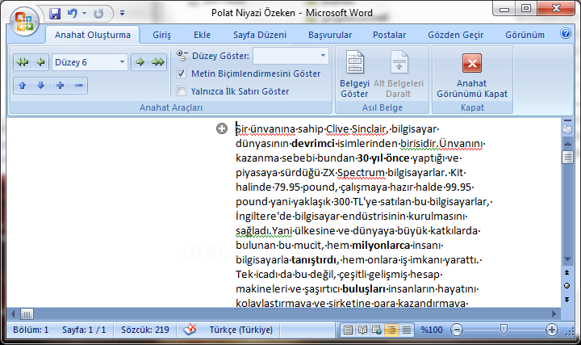The height and width of the screenshot is (345, 581).
Task: Save the document with the floppy icon
Action: pyautogui.click(x=55, y=14)
